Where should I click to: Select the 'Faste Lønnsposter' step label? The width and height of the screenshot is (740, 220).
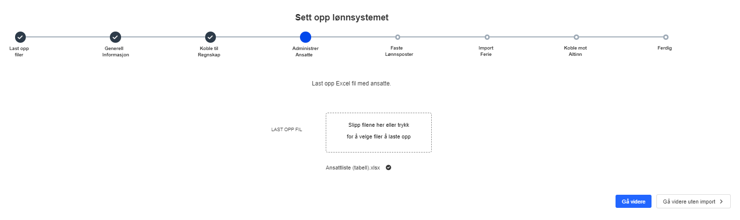click(x=396, y=51)
